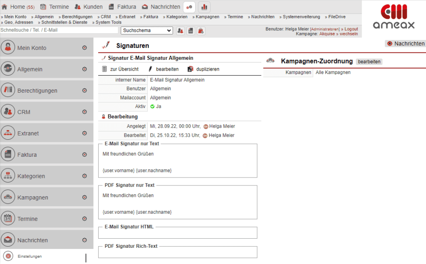Click the statistics chart icon in the toolbar
Viewport: 426px width, 264px height.
coord(204,7)
